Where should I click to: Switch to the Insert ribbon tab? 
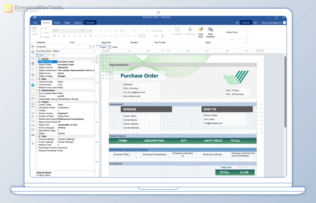[x=57, y=23]
